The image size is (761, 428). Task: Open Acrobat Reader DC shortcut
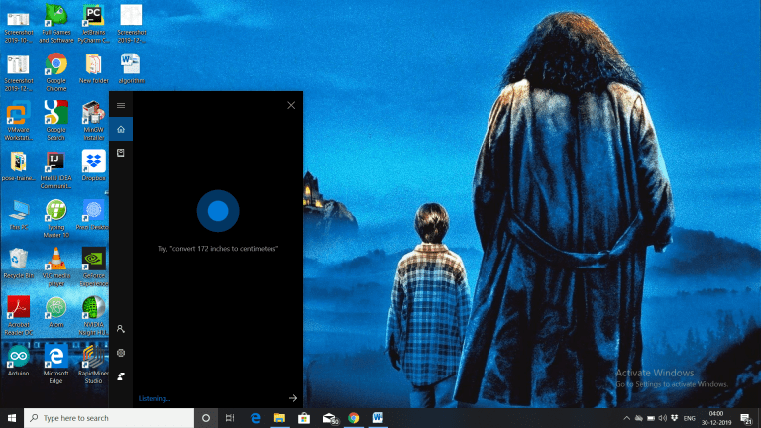(19, 315)
